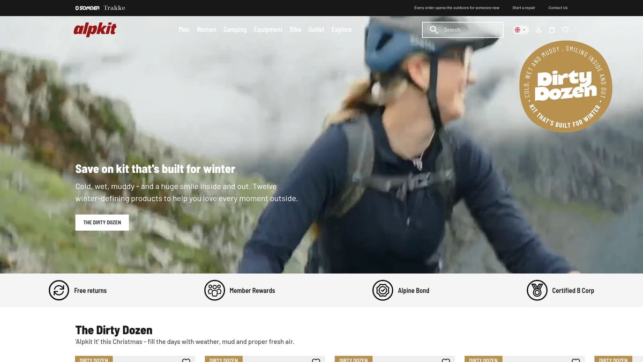Open the account user icon
This screenshot has height=362, width=643.
pos(539,30)
